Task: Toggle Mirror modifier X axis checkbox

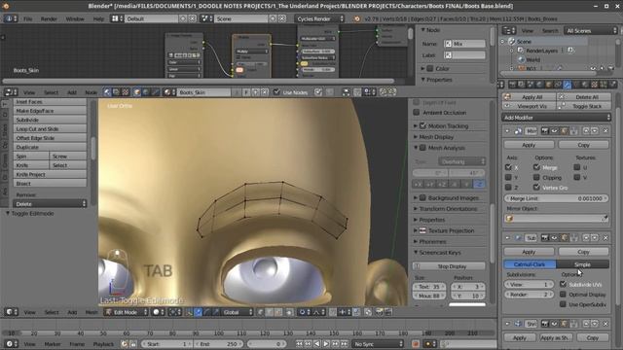Action: (508, 167)
